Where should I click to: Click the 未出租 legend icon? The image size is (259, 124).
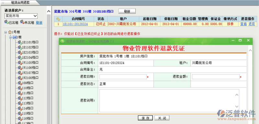[x=22, y=22]
